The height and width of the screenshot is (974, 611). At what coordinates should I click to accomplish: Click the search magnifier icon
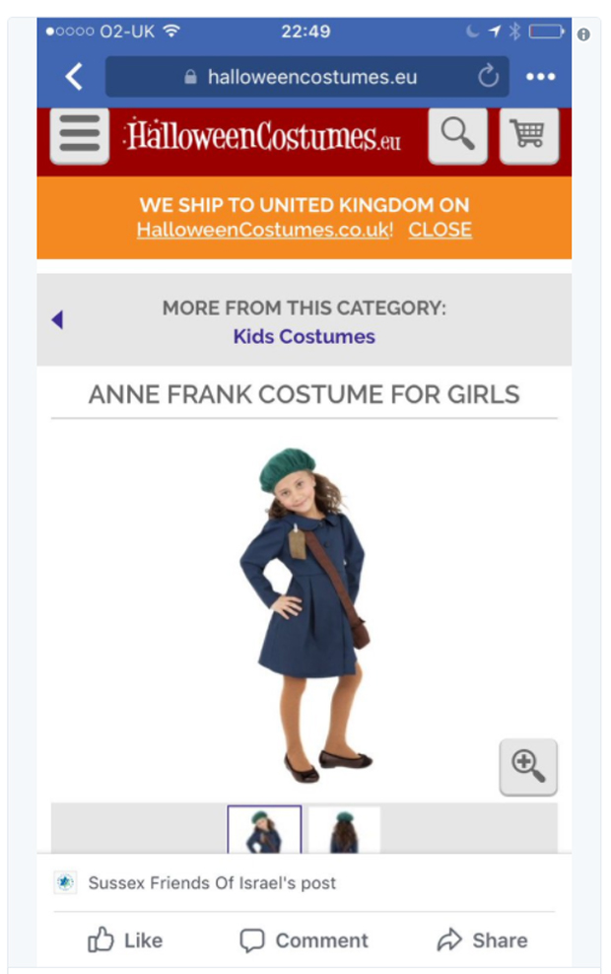457,135
